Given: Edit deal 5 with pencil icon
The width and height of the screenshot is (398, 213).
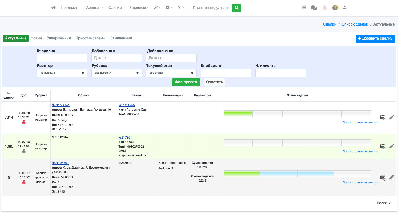Looking at the screenshot, I should (x=391, y=177).
